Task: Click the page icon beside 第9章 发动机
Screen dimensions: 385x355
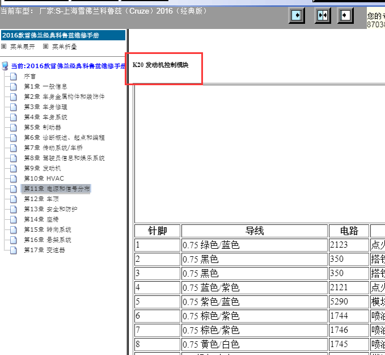Action: [13, 168]
